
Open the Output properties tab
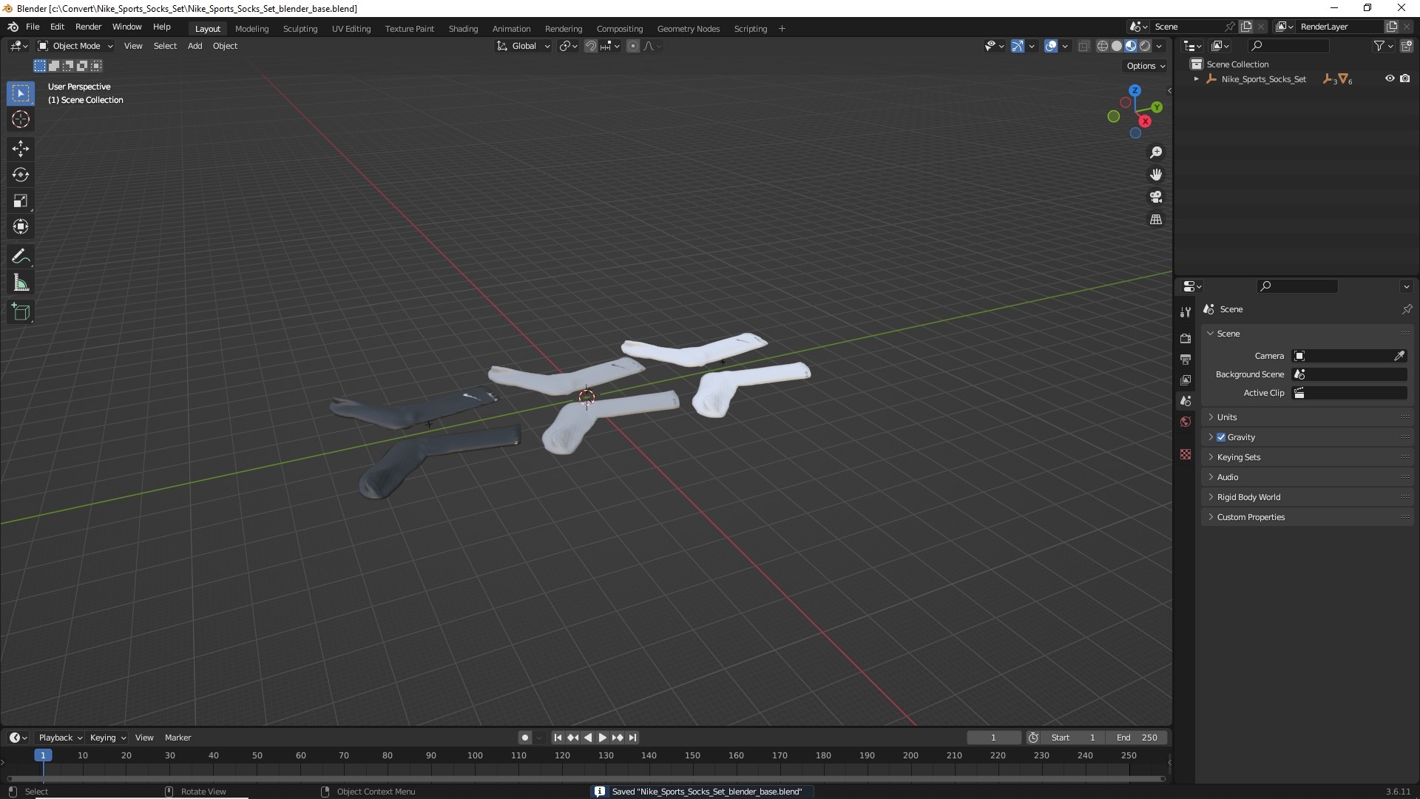(x=1186, y=359)
